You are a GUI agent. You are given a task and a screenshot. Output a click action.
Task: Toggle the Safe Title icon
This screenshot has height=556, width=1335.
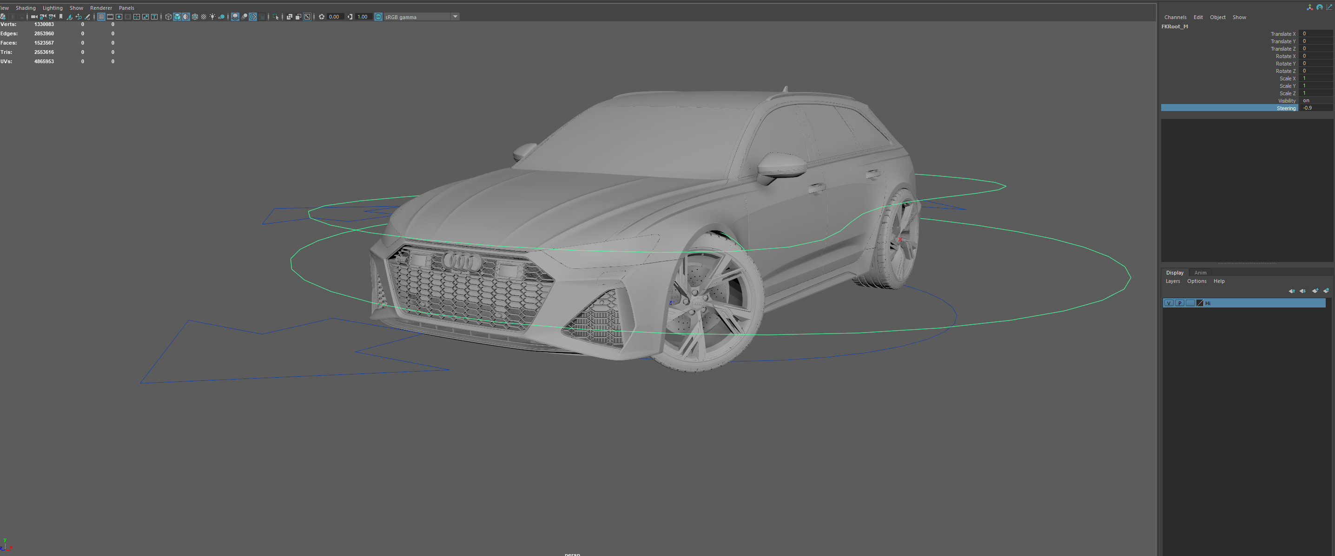[x=154, y=17]
